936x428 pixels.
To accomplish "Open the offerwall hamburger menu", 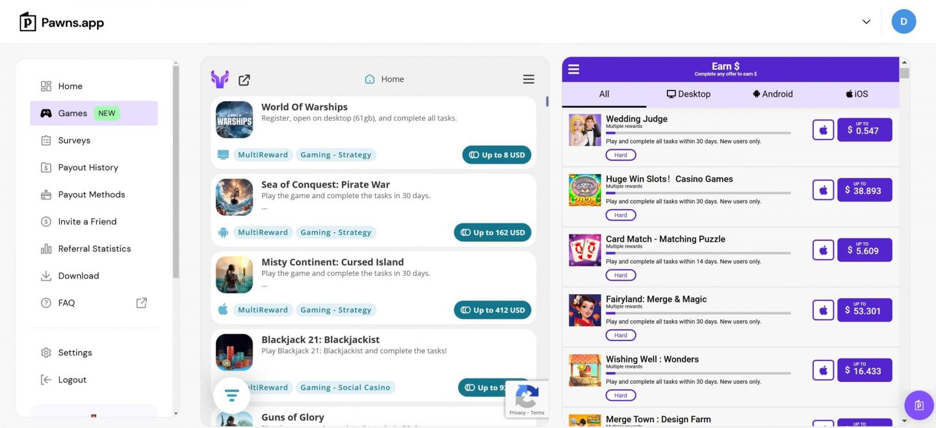I will tap(528, 79).
